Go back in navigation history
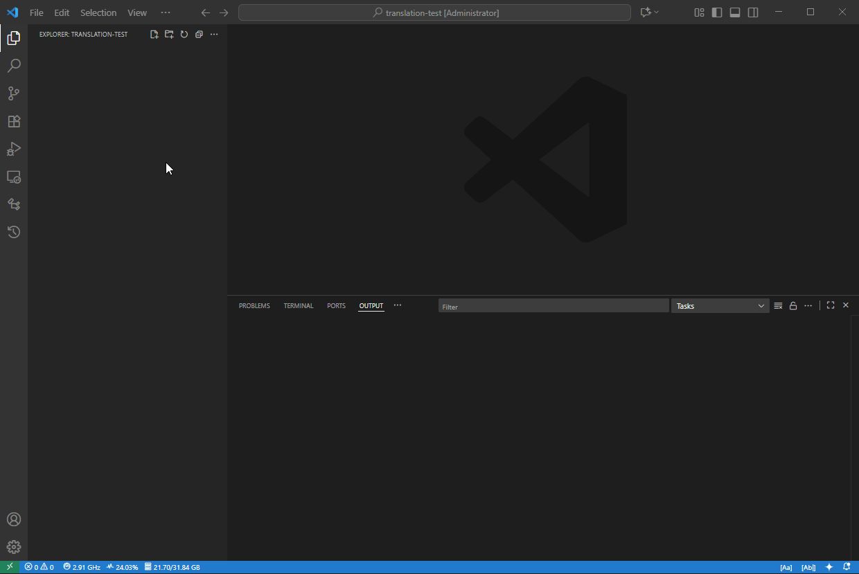 pos(206,12)
